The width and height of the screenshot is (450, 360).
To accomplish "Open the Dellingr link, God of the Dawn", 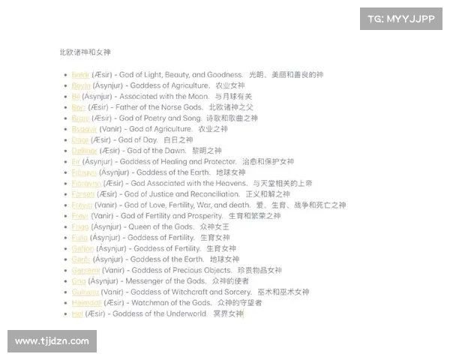I will (x=85, y=151).
